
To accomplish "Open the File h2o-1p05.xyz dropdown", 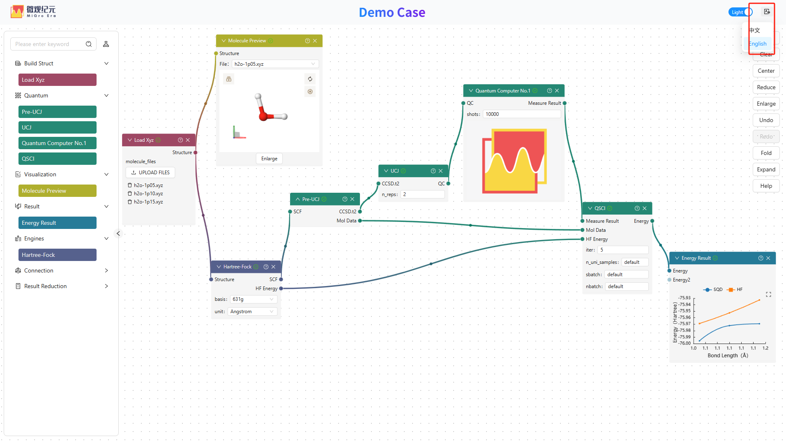I will 275,64.
